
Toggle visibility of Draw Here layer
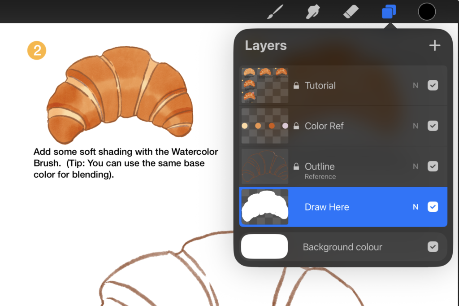click(433, 207)
